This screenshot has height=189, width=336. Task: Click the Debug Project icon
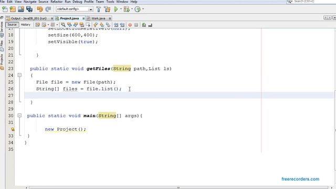click(x=127, y=9)
